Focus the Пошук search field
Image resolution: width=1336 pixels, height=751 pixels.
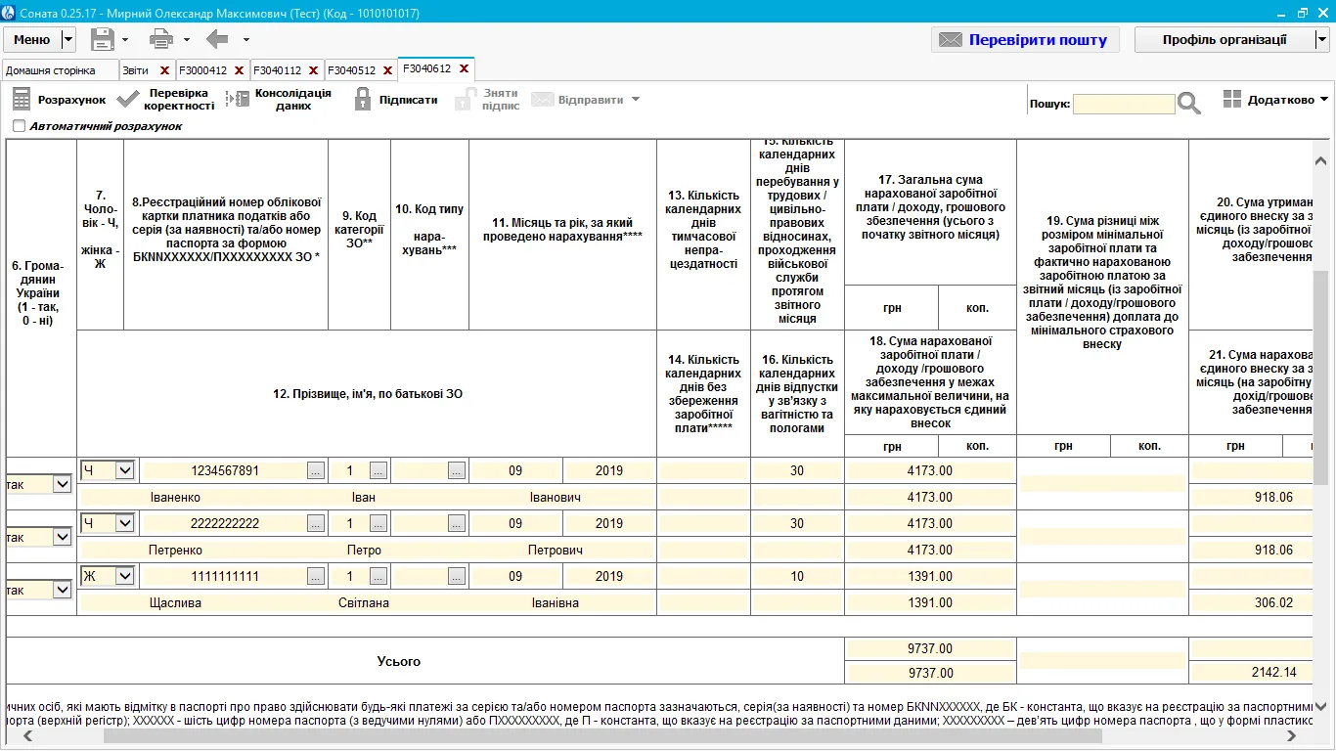pos(1124,104)
